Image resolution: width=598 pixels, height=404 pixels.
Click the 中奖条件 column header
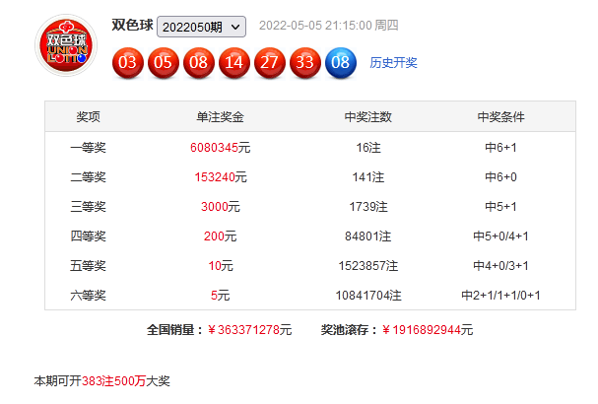point(500,116)
